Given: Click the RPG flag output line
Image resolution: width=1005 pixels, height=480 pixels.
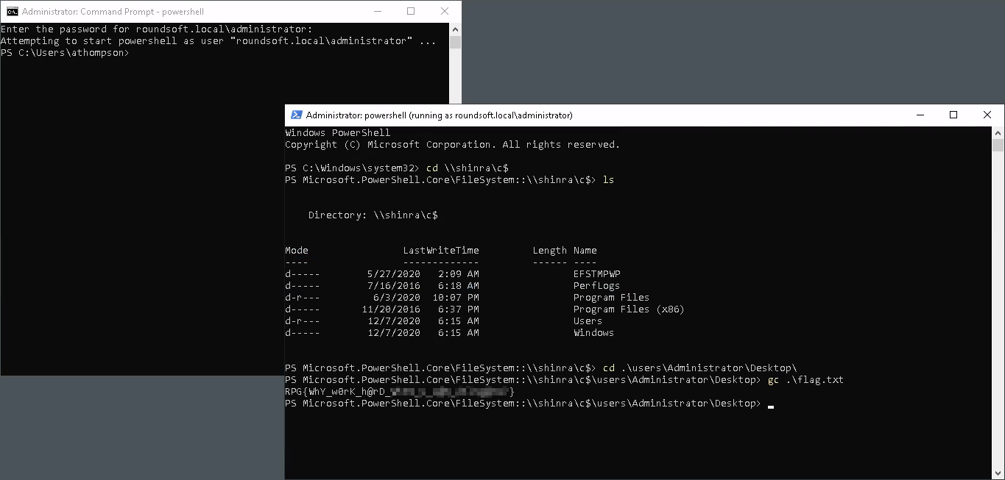Looking at the screenshot, I should pyautogui.click(x=399, y=392).
